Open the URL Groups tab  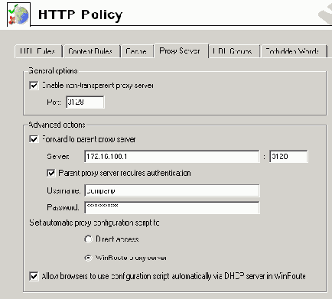click(234, 51)
